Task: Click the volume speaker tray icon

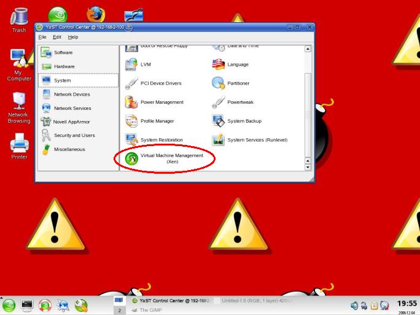Action: (x=354, y=306)
